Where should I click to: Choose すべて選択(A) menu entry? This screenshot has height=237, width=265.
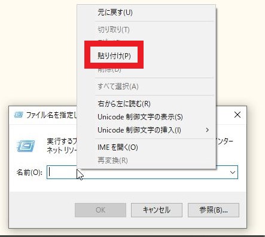click(146, 87)
